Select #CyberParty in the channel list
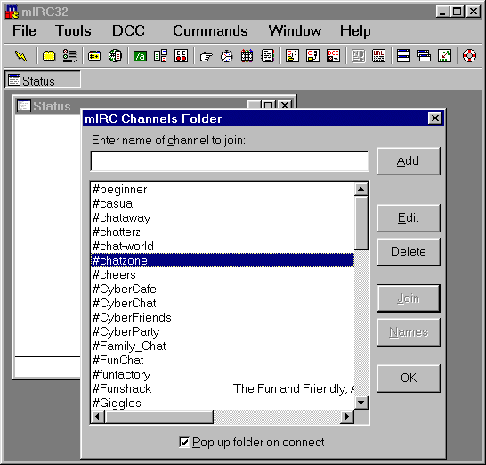 point(223,331)
